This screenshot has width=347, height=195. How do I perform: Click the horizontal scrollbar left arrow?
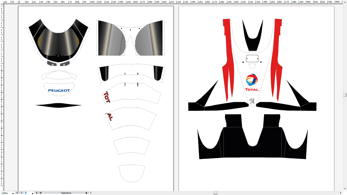point(91,193)
